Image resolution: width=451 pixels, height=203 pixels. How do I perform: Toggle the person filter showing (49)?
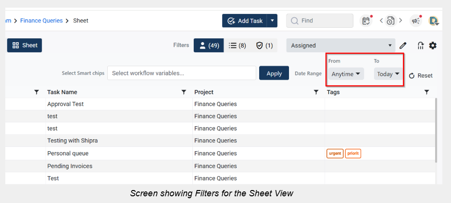[x=209, y=46]
